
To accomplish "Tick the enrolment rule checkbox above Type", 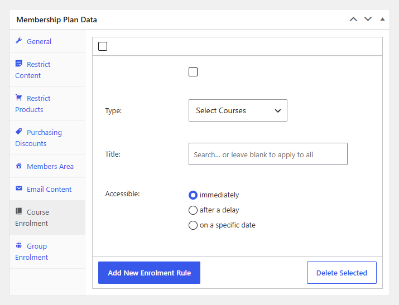I will click(193, 72).
